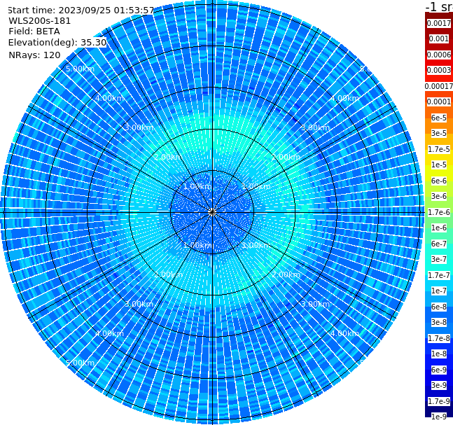
Task: Click the 0.0003 colorbar value
Action: pos(438,70)
